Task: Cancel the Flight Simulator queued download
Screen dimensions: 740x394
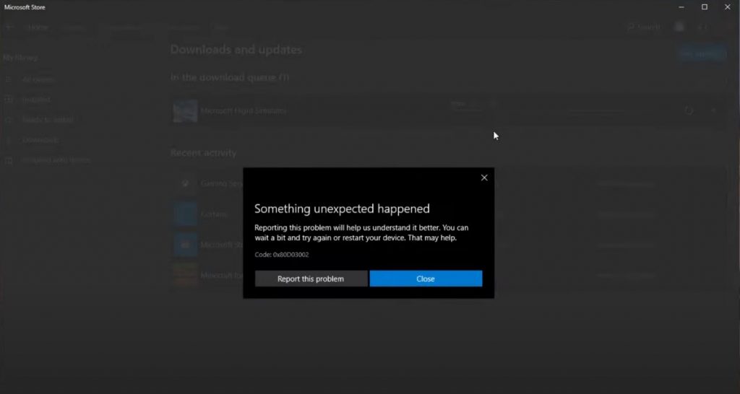Action: pos(714,110)
